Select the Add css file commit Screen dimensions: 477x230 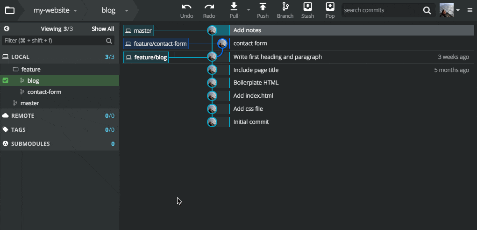pos(248,109)
